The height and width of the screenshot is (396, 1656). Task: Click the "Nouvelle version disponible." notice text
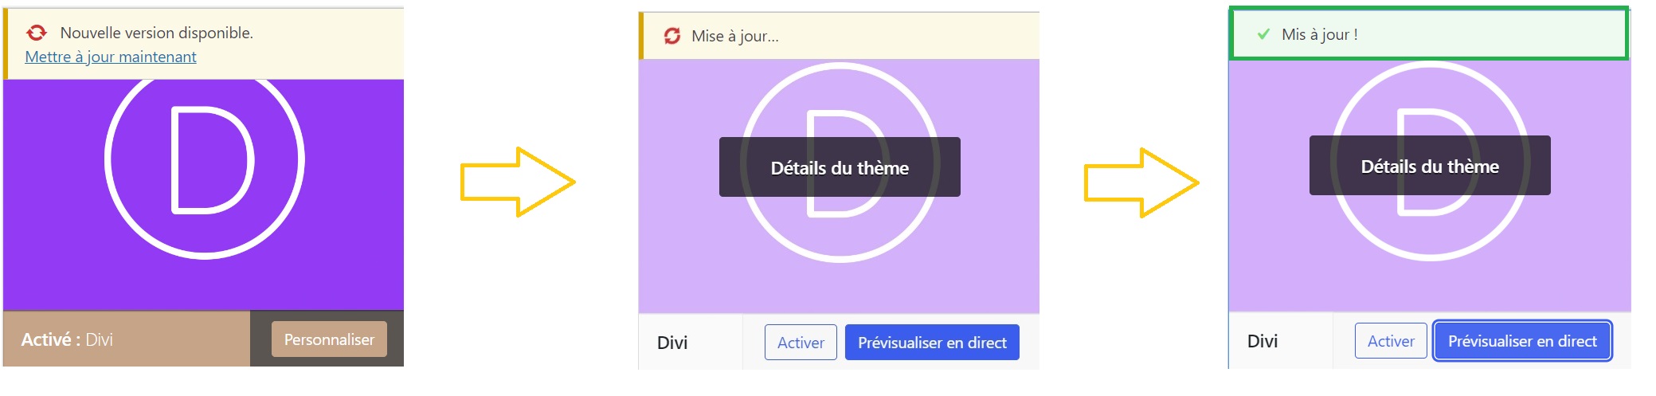(157, 33)
